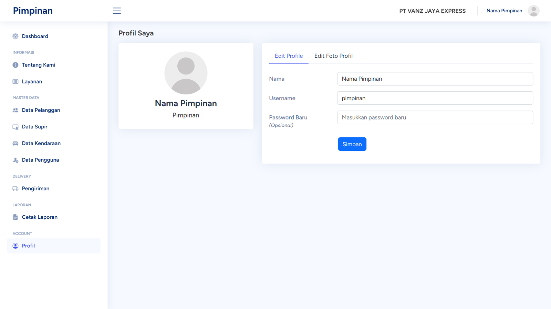
Task: Click the Data Kendaraan car icon
Action: 15,144
